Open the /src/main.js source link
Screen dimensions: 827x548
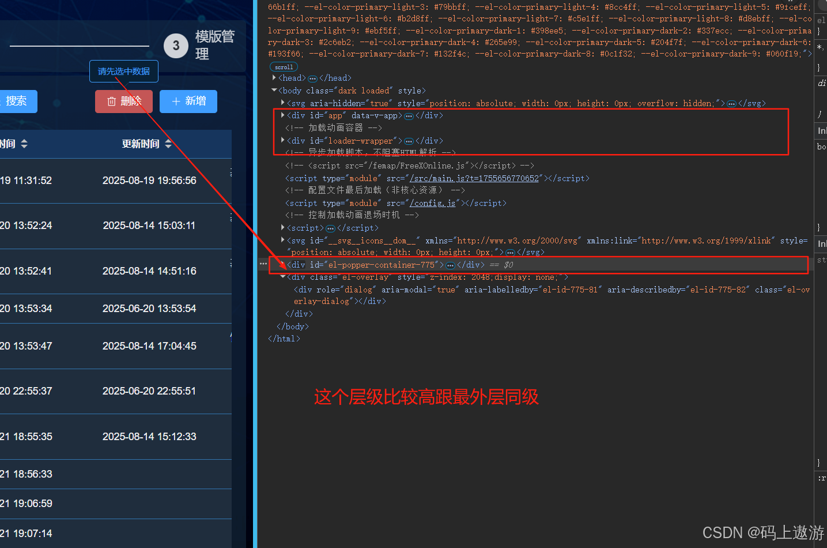point(474,179)
